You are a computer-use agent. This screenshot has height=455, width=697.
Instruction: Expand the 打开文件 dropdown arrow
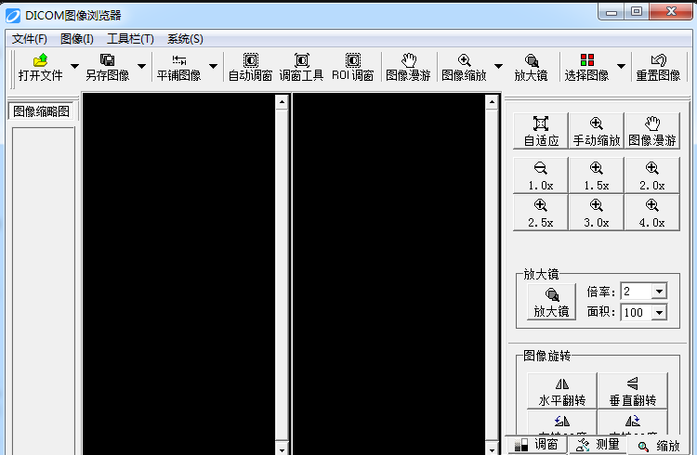click(x=74, y=66)
